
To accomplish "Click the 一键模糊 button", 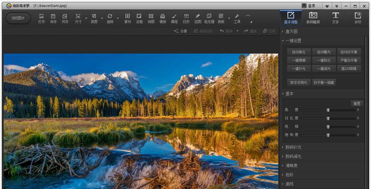I will 299,60.
